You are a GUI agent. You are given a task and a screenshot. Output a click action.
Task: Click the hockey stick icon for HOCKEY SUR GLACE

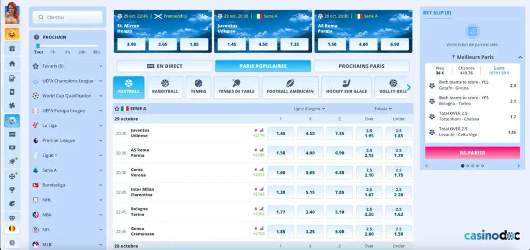point(346,83)
